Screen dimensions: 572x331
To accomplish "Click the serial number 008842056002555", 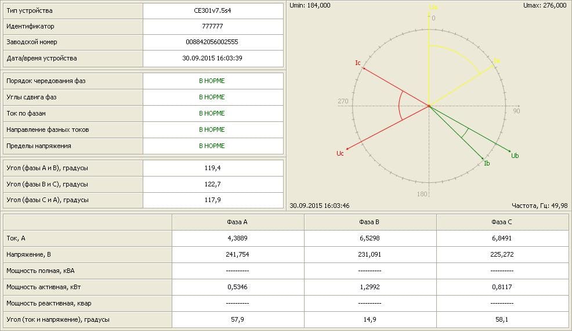I will (212, 42).
